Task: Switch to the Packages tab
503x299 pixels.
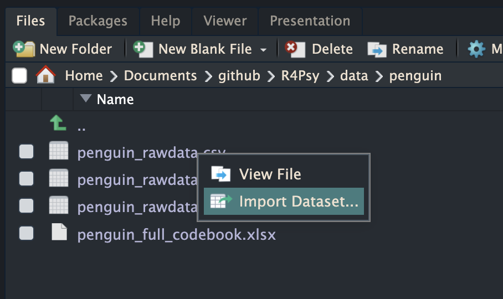Action: click(x=97, y=21)
